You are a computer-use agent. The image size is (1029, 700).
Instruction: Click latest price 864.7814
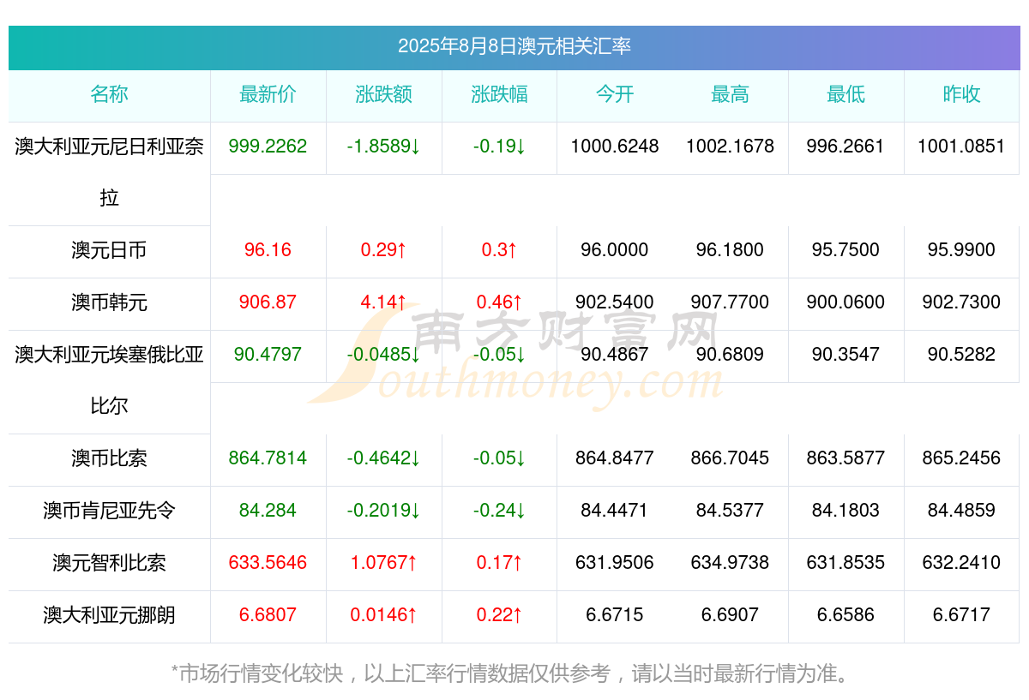pyautogui.click(x=268, y=458)
